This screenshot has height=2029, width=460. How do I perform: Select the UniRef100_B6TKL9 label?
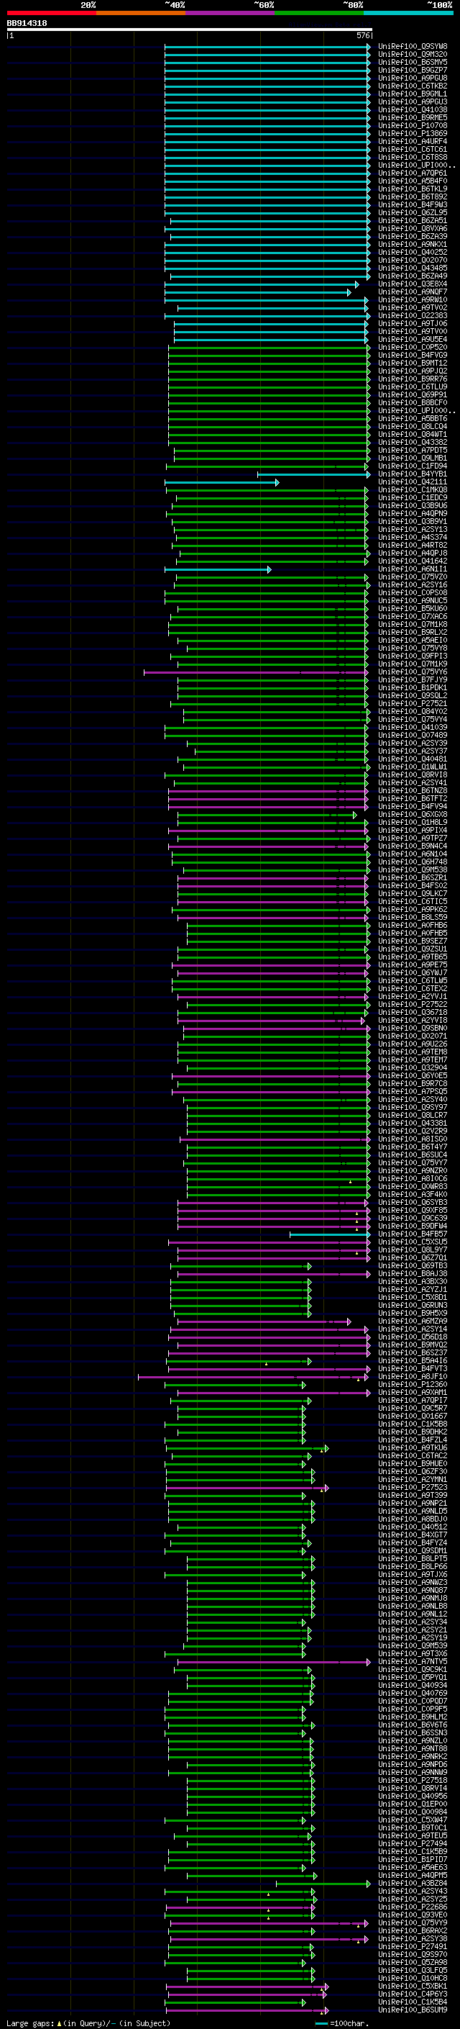click(413, 189)
